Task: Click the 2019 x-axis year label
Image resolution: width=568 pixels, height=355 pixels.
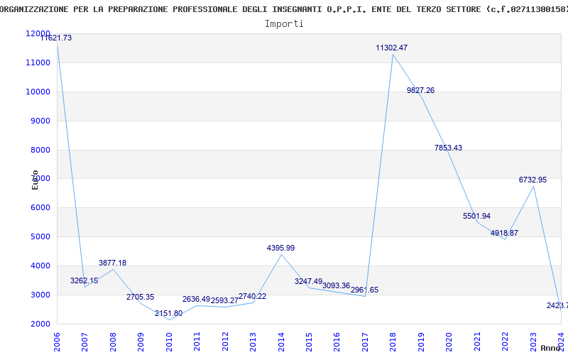Action: pos(421,342)
